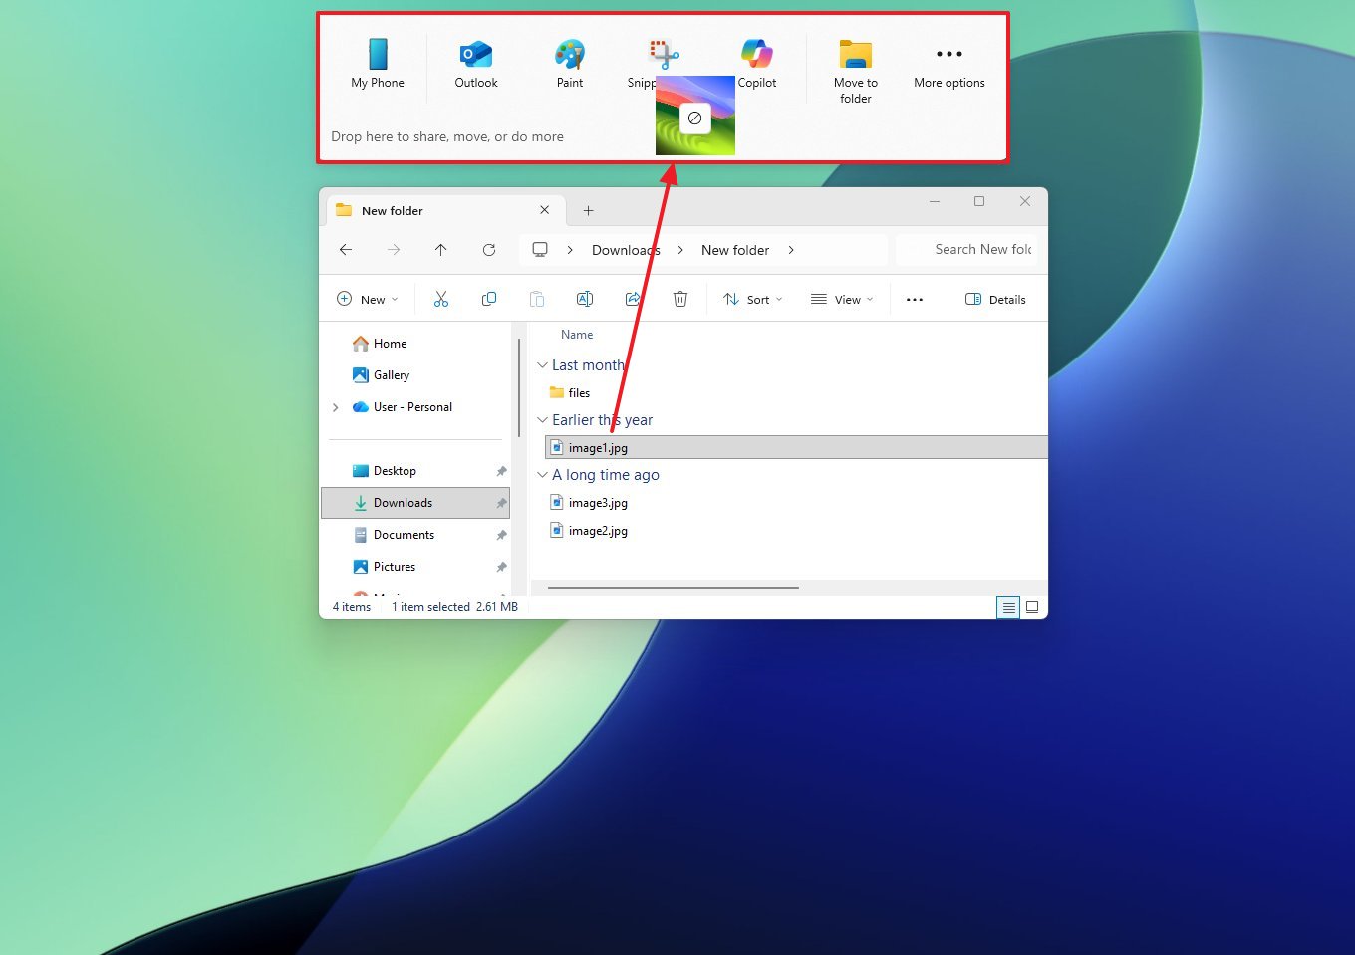Screen dimensions: 1355x955
Task: Cut image1.jpg using the scissors toolbar icon
Action: pos(441,299)
